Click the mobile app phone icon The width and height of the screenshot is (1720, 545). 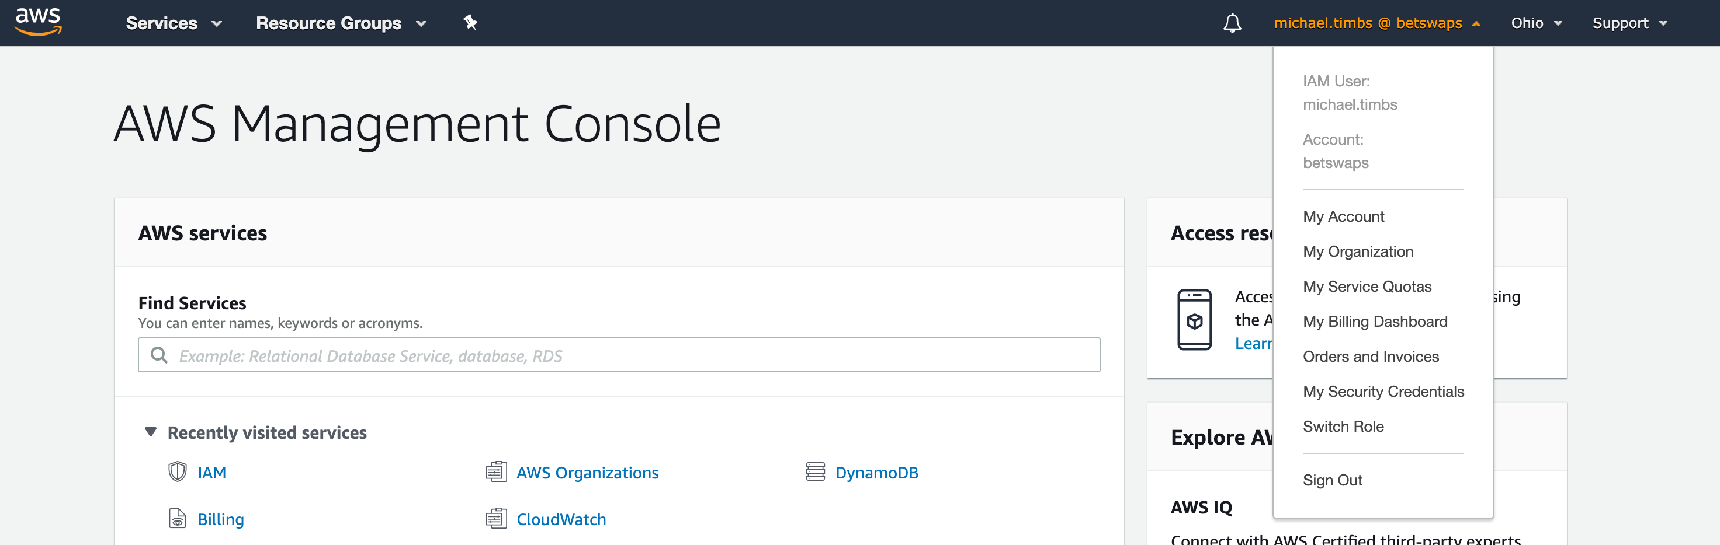coord(1194,320)
